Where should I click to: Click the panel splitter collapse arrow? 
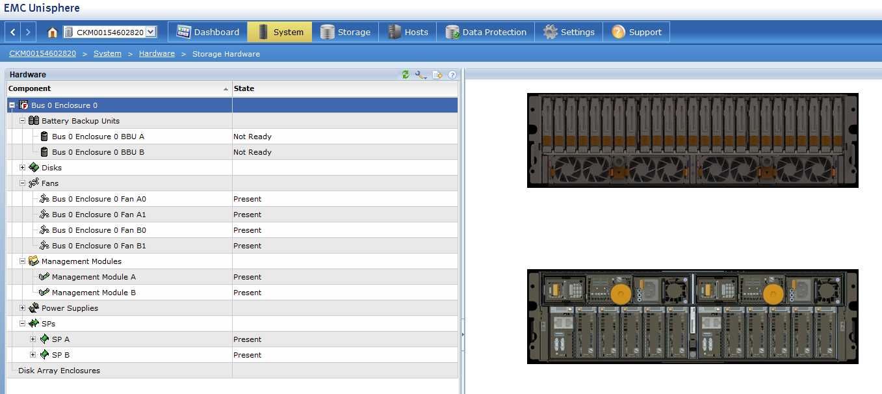pos(463,334)
